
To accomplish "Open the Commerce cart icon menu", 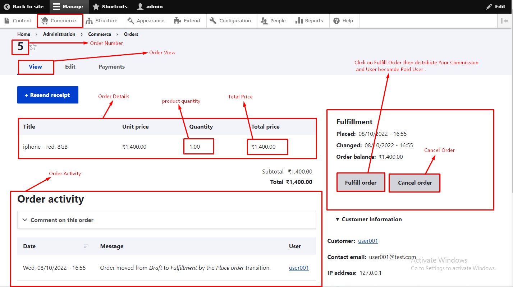I will 45,21.
